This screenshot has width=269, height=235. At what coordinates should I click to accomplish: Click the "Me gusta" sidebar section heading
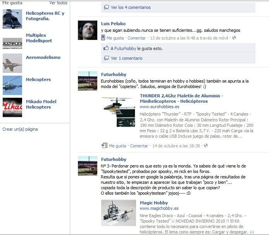(x=12, y=3)
